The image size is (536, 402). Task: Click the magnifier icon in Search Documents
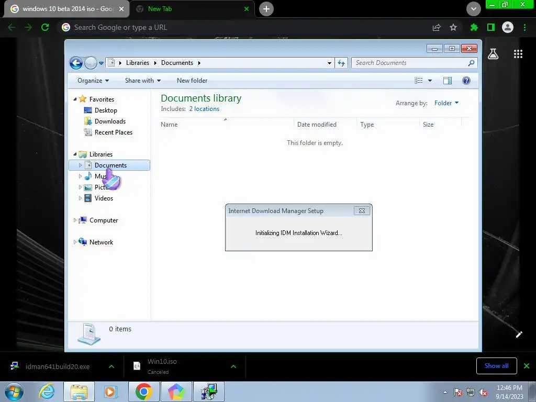(471, 63)
